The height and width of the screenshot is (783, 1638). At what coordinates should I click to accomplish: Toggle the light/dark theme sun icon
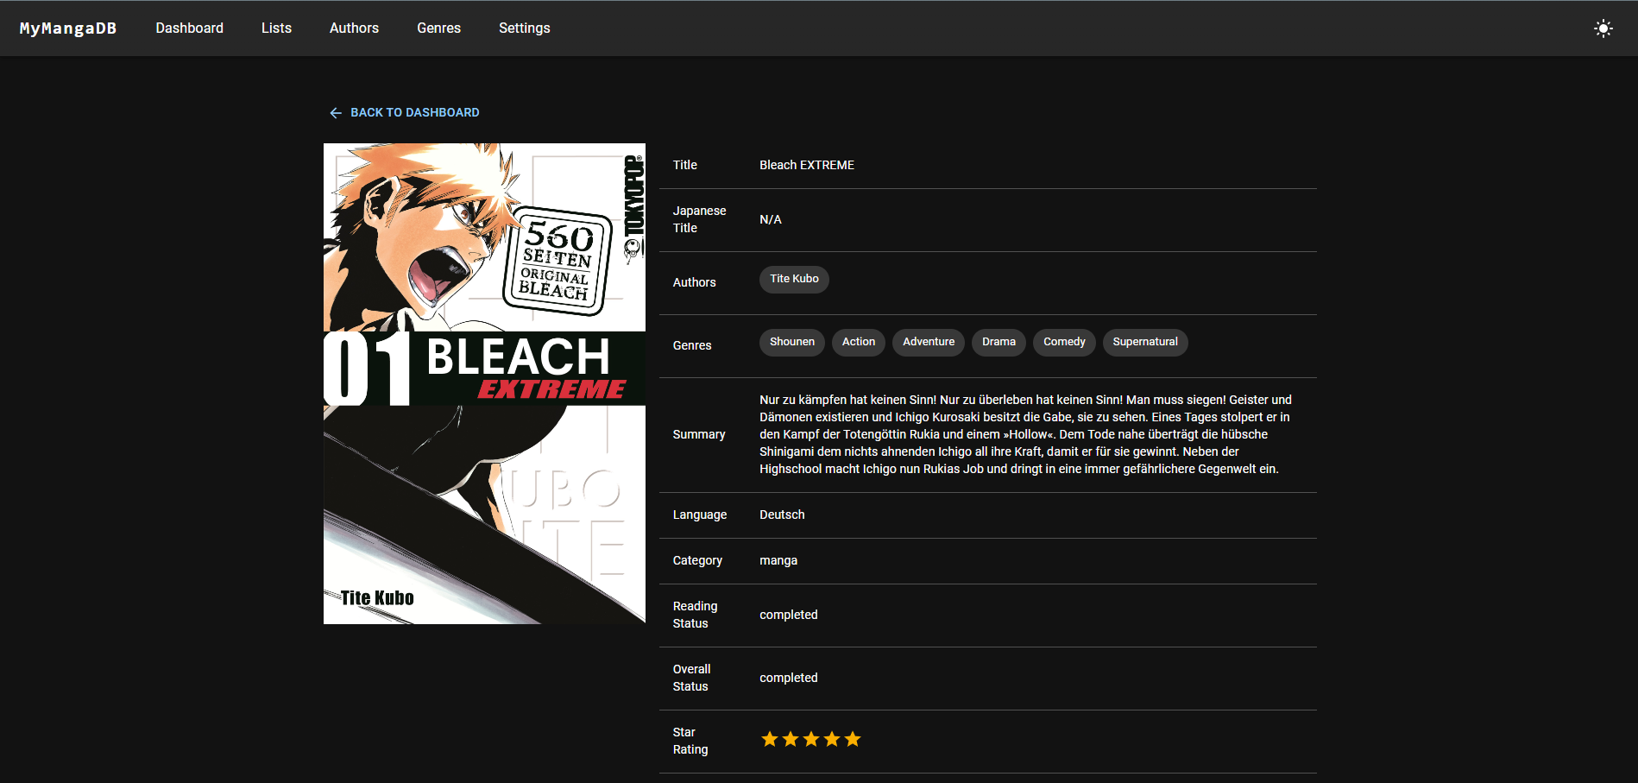1603,28
